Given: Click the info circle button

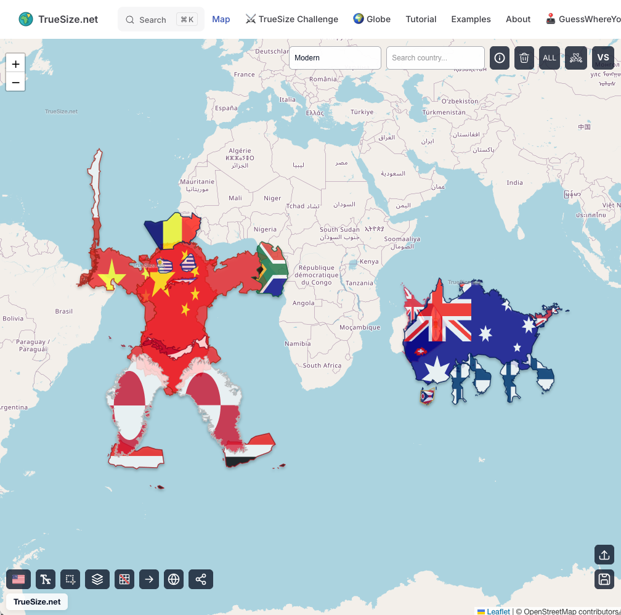Looking at the screenshot, I should (x=500, y=58).
